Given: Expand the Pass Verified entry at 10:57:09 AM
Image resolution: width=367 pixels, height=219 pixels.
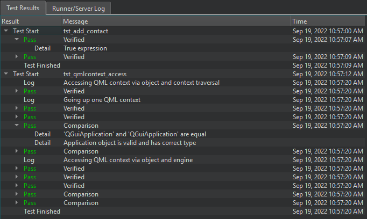Looking at the screenshot, I should [x=17, y=57].
